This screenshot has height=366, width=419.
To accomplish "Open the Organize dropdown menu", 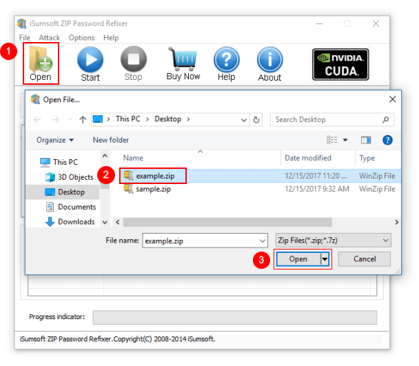I will point(55,140).
